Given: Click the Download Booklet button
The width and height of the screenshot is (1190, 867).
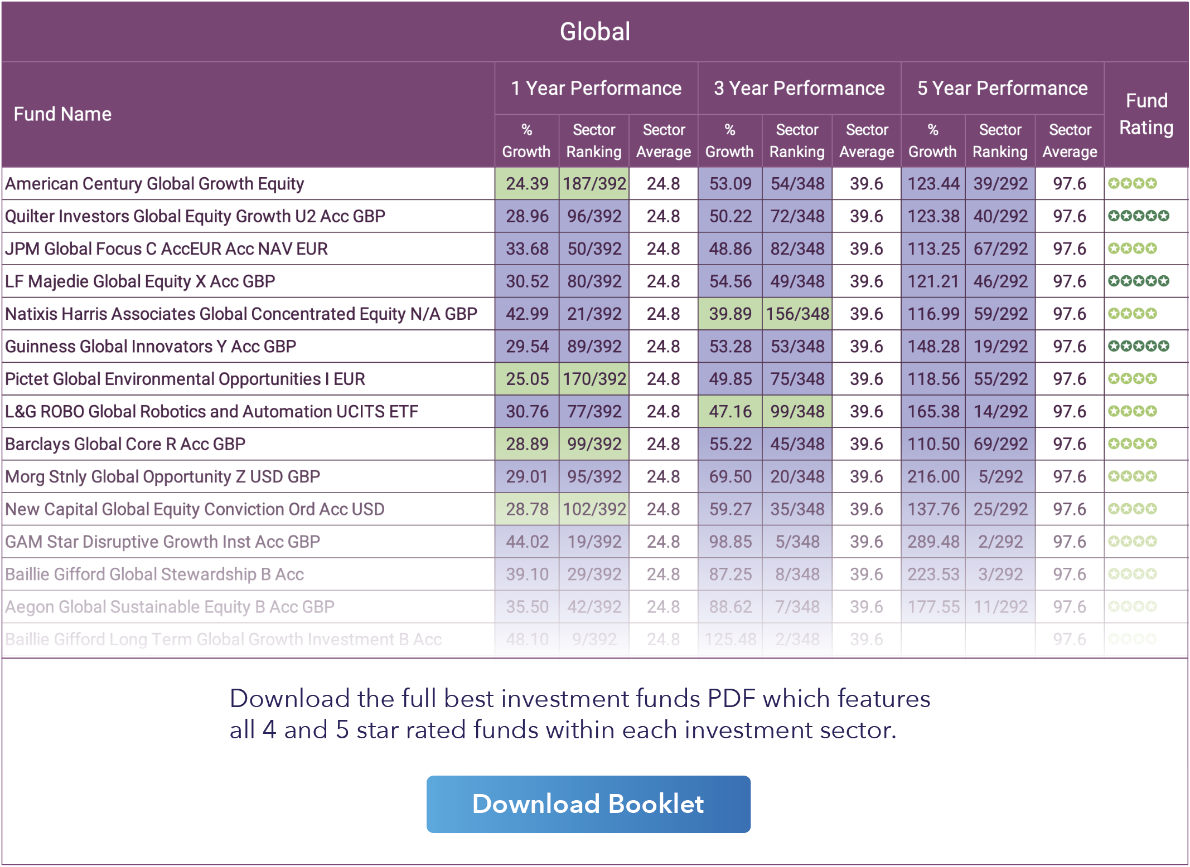Looking at the screenshot, I should [588, 804].
